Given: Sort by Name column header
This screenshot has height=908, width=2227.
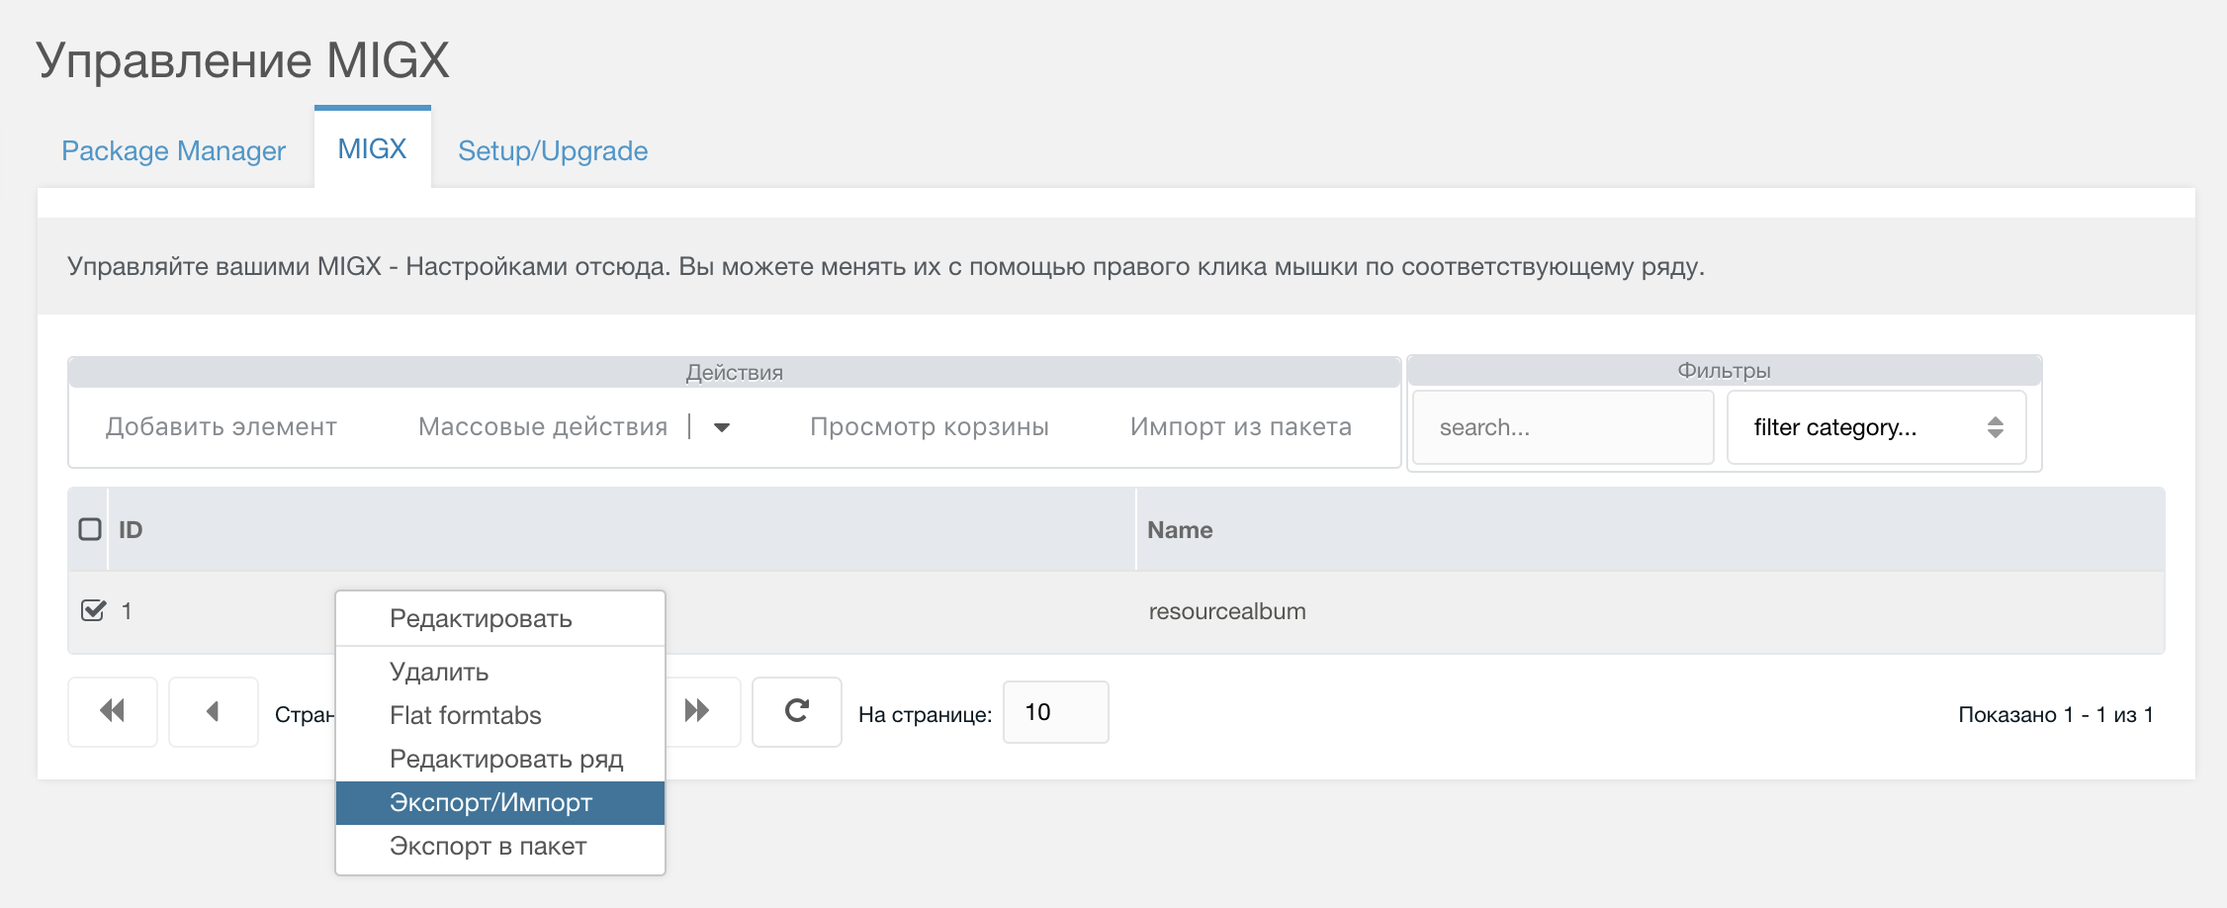Looking at the screenshot, I should tap(1650, 529).
